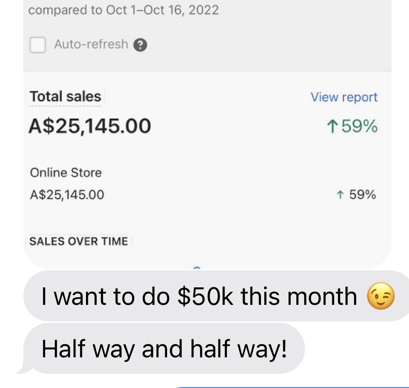Open the View report link
This screenshot has width=409, height=388.
coord(344,97)
